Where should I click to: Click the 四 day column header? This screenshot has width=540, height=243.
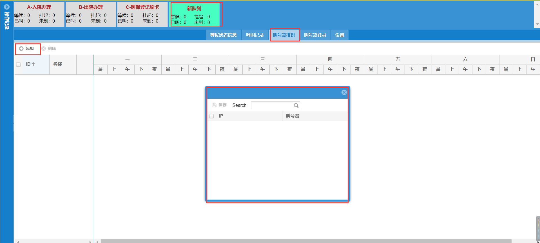[x=330, y=59]
